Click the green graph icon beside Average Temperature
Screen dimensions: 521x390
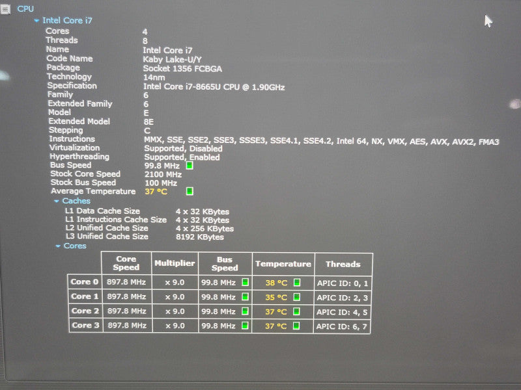click(190, 191)
